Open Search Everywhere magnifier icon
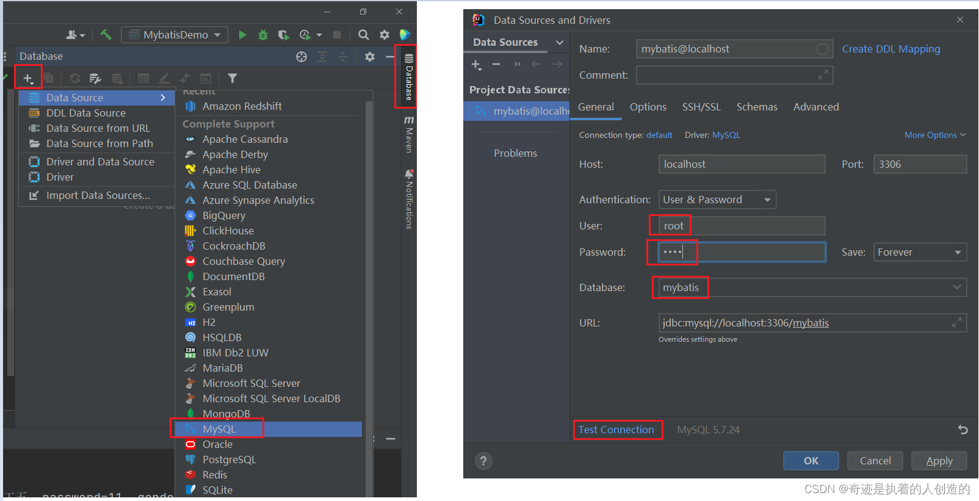This screenshot has height=501, width=979. click(x=363, y=35)
